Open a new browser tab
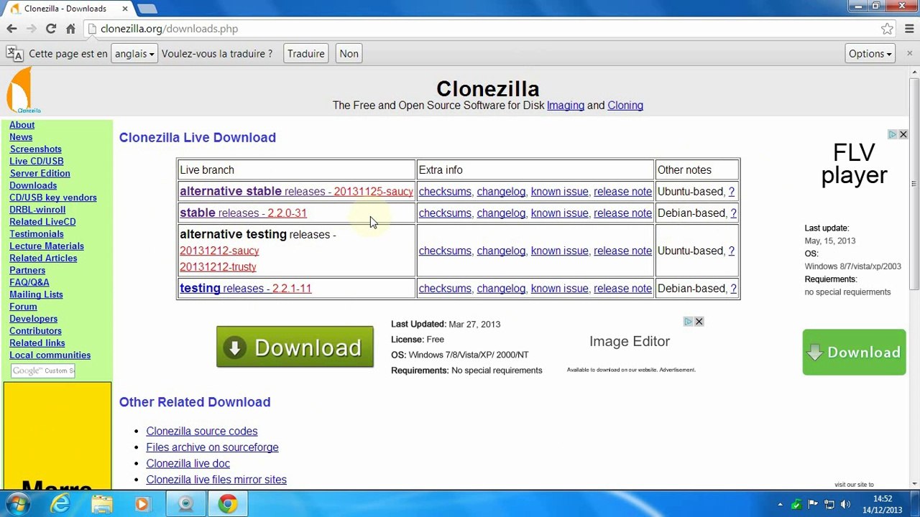 click(x=147, y=9)
